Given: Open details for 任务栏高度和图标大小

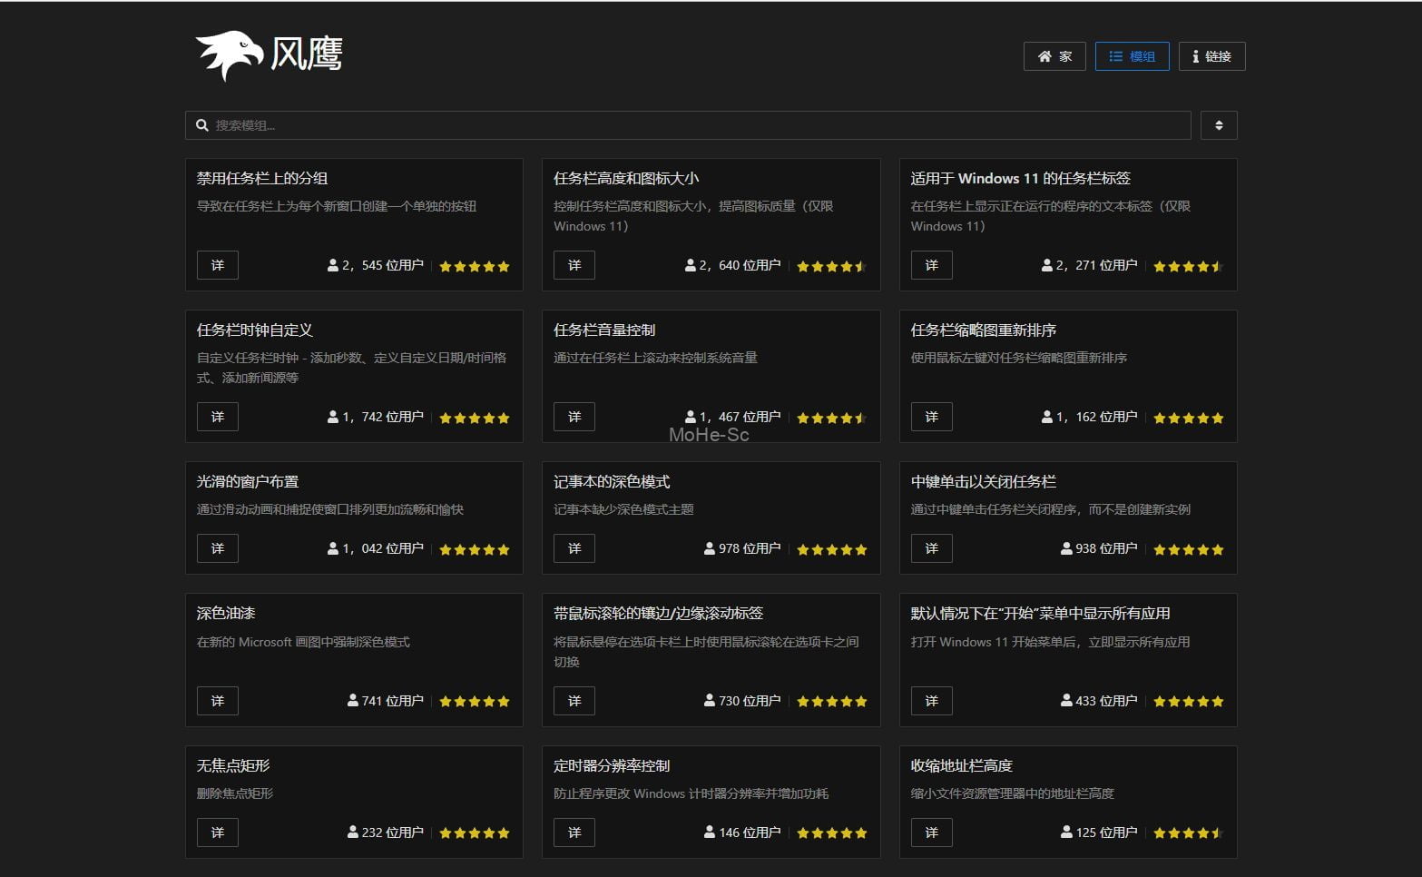Looking at the screenshot, I should (574, 265).
